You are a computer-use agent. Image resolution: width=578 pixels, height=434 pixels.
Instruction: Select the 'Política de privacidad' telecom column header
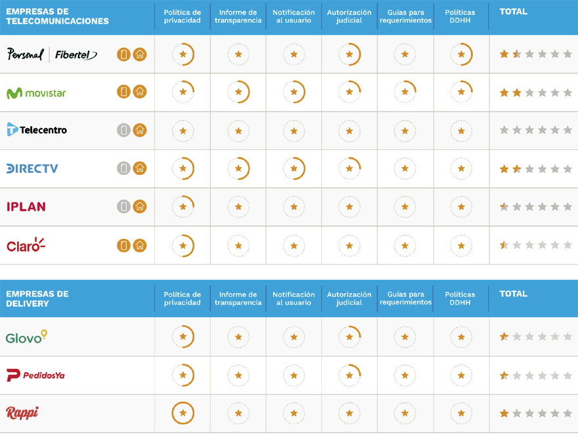[x=183, y=16]
